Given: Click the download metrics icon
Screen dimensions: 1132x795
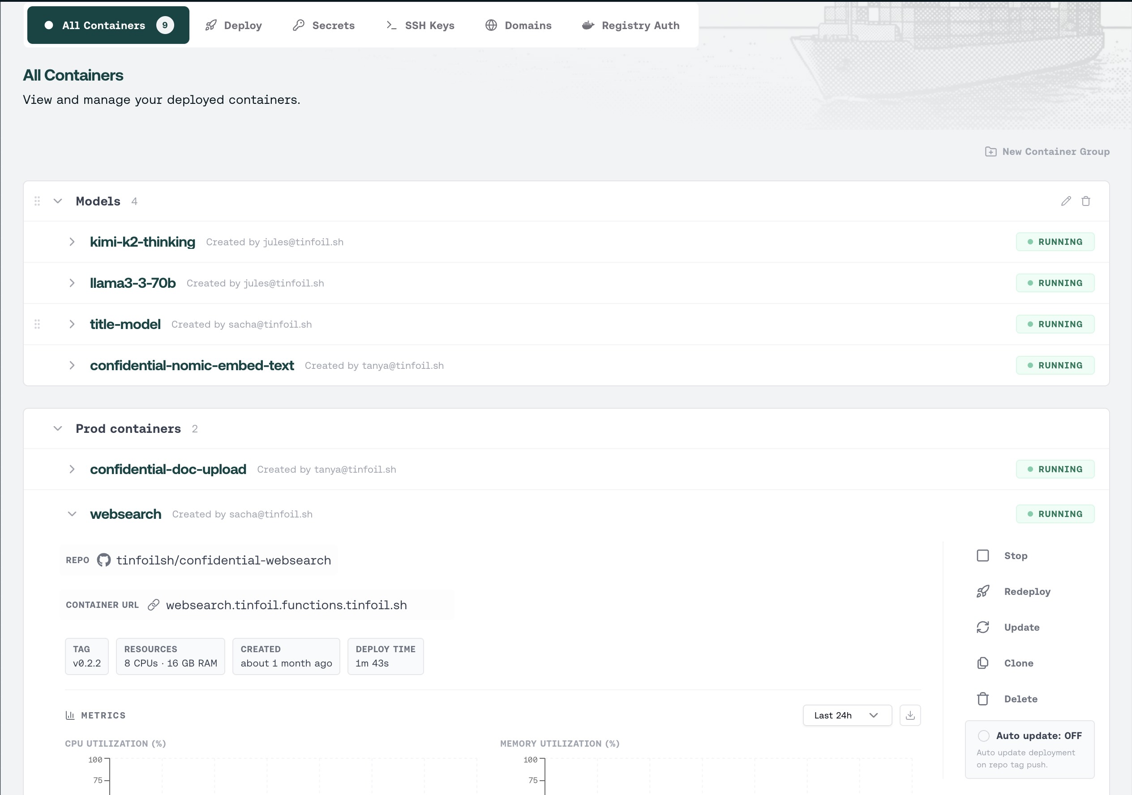Looking at the screenshot, I should (910, 715).
